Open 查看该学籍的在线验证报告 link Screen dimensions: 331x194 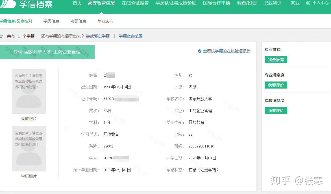(227, 51)
